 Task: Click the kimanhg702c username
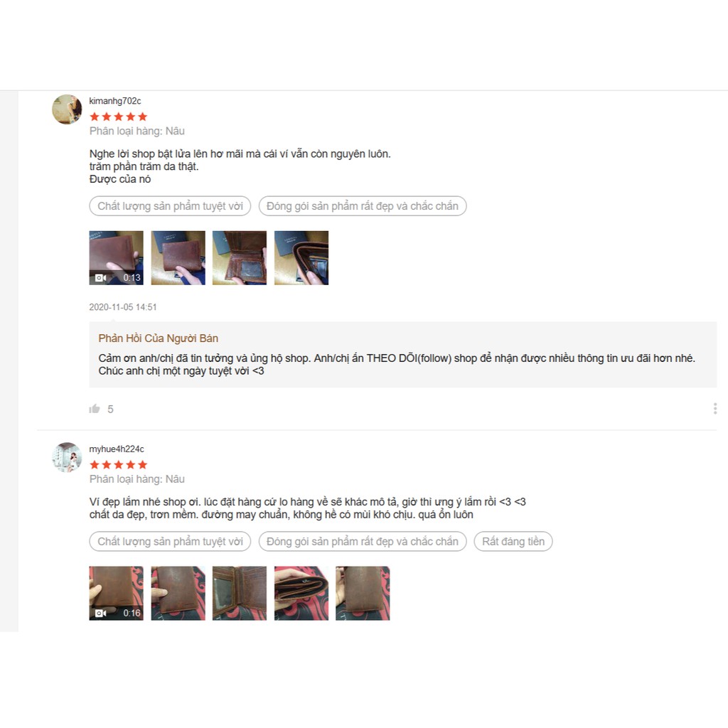115,101
